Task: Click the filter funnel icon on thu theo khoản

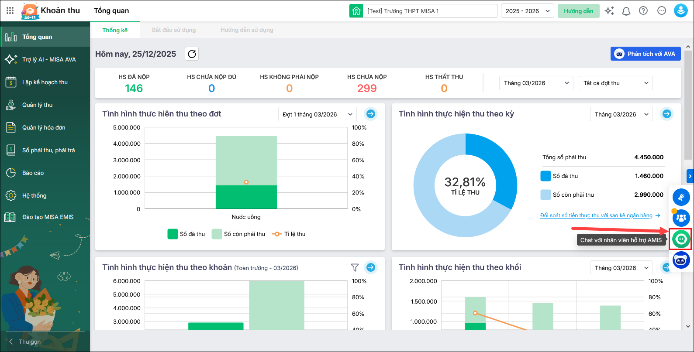Action: click(x=355, y=267)
